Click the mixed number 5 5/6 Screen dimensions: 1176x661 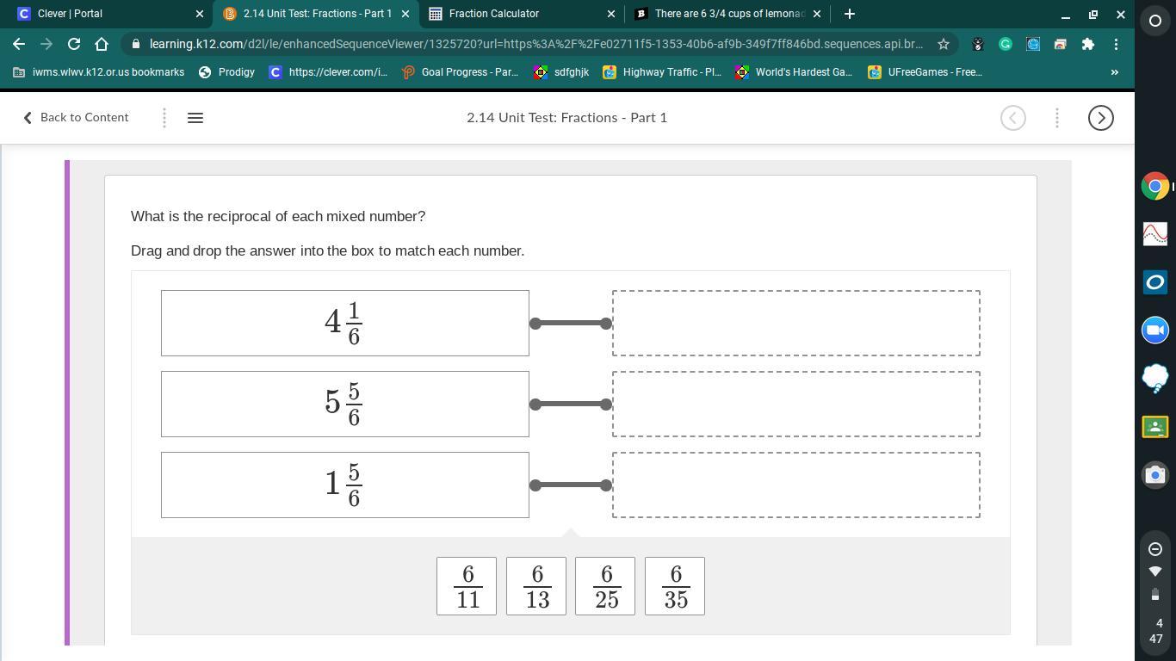(x=345, y=404)
